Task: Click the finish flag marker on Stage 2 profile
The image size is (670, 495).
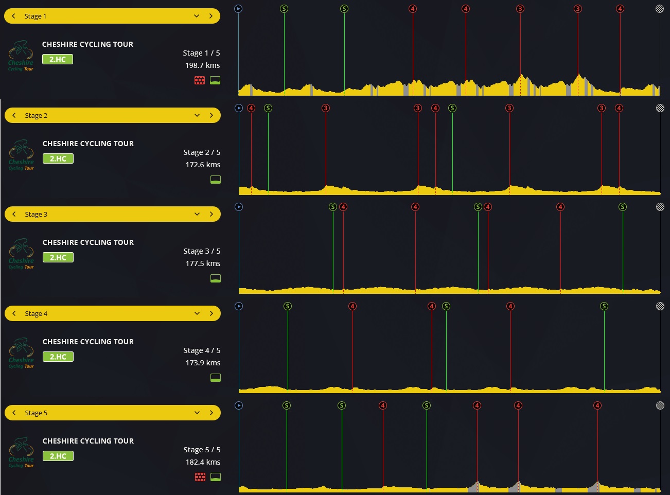Action: (x=660, y=108)
